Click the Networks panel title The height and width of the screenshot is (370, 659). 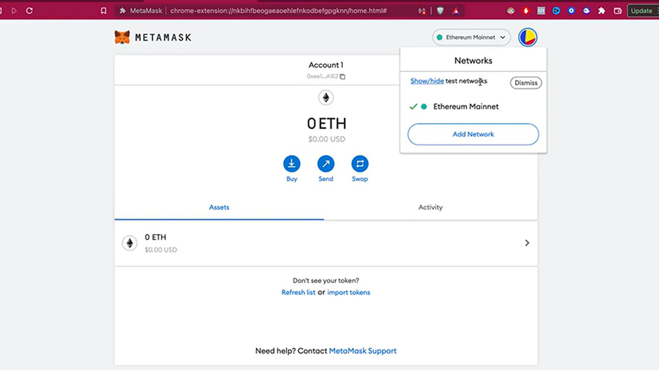click(x=473, y=61)
